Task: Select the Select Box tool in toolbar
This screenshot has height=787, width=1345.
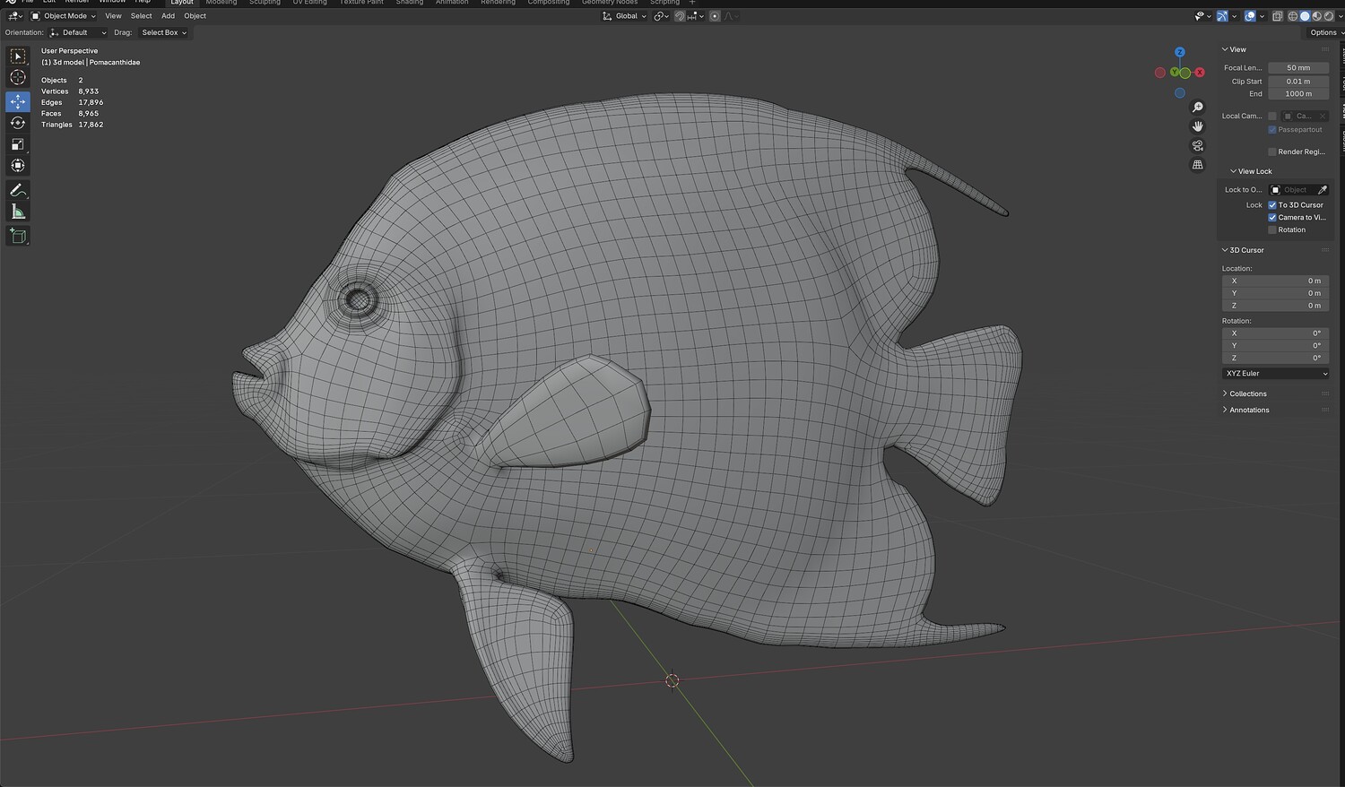Action: click(18, 56)
